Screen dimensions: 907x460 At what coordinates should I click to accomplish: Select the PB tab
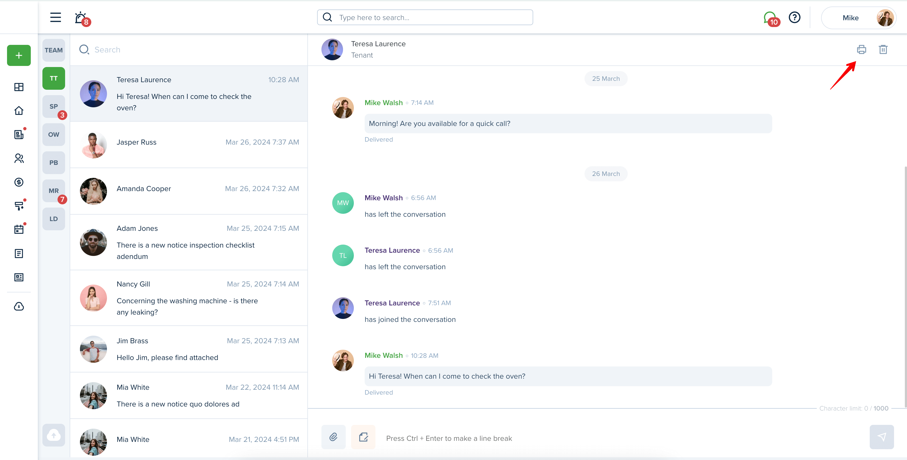(53, 163)
